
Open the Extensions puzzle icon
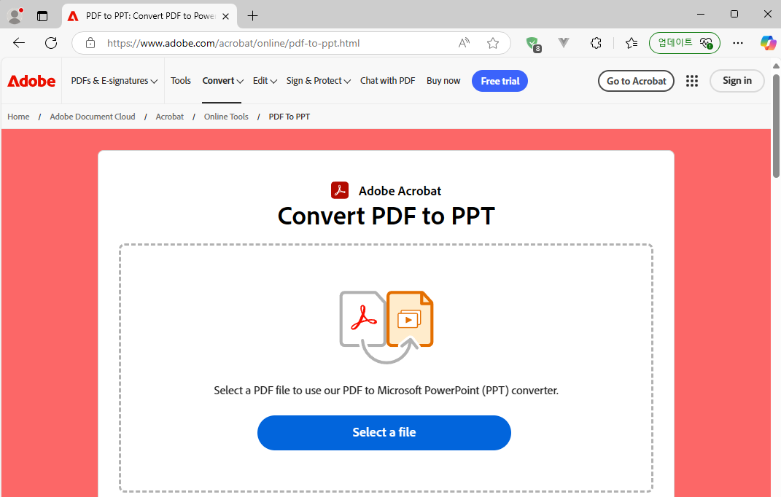click(596, 43)
